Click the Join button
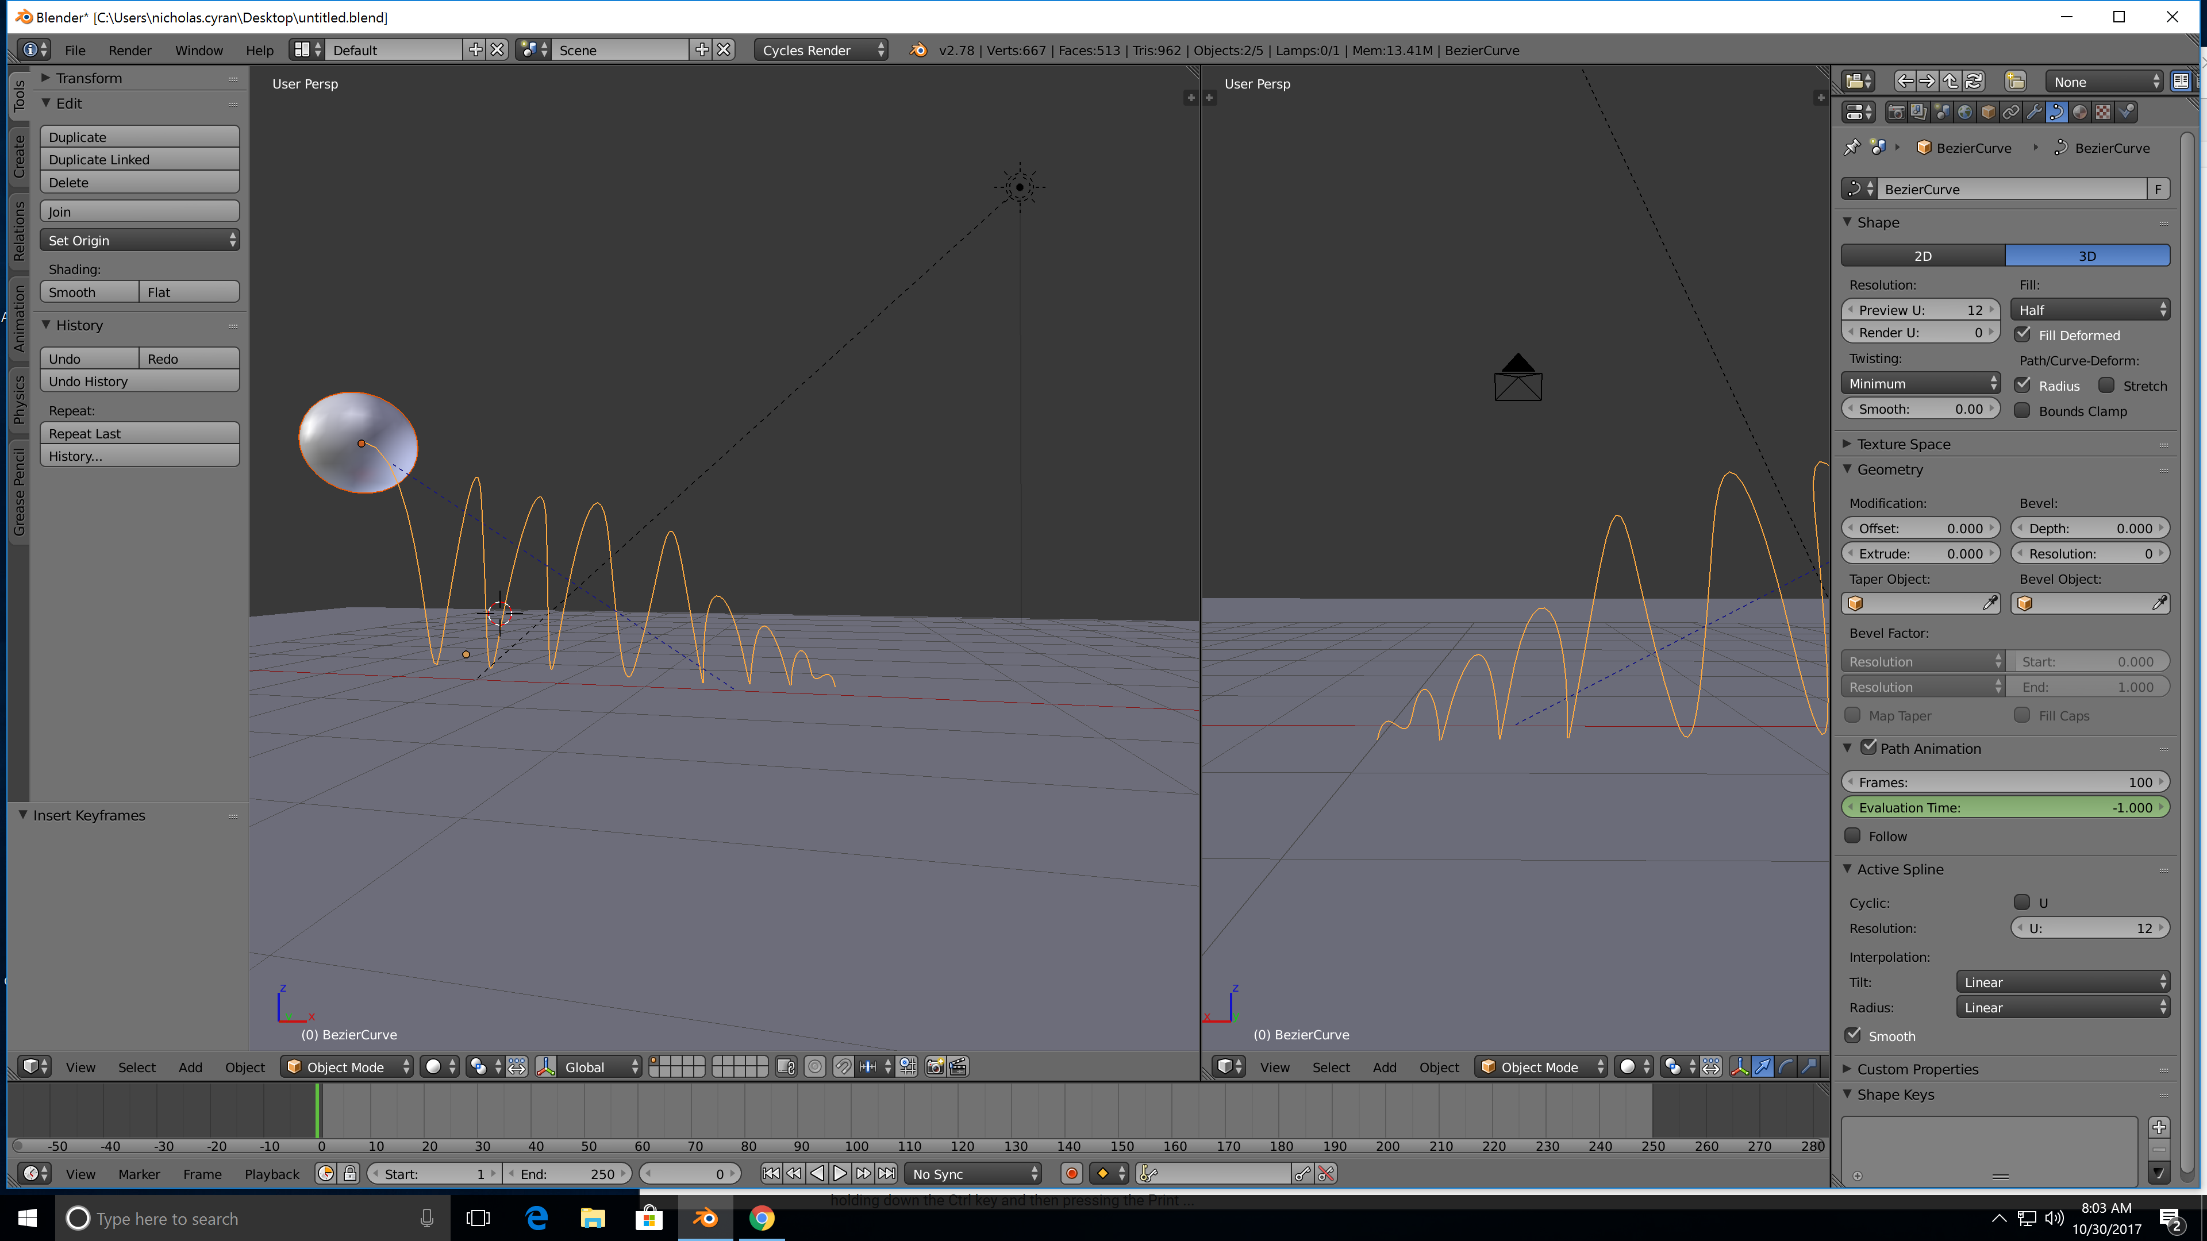The image size is (2207, 1241). coord(140,211)
